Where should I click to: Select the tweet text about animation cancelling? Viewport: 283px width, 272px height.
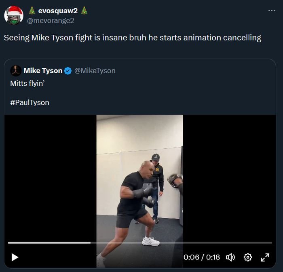coord(133,38)
